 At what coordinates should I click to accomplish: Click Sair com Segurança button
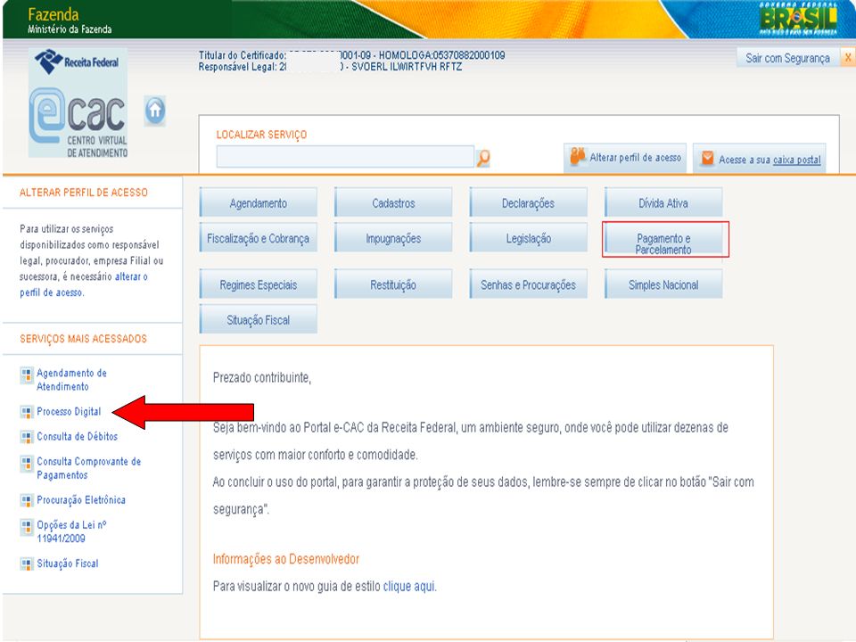(787, 58)
